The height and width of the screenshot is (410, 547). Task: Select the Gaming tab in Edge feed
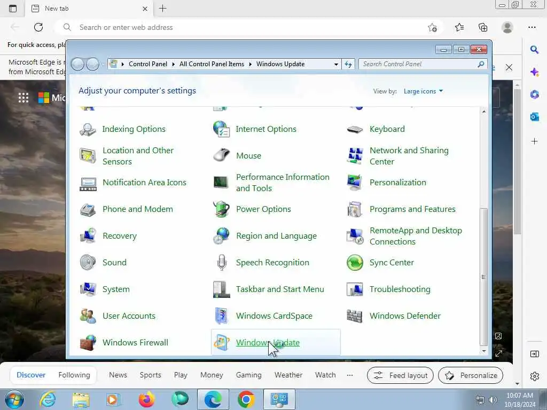click(249, 375)
